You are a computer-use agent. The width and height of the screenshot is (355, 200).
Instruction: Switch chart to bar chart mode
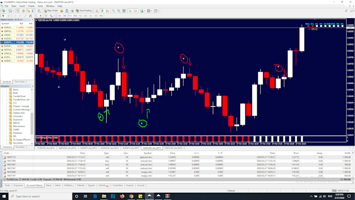[x=97, y=10]
